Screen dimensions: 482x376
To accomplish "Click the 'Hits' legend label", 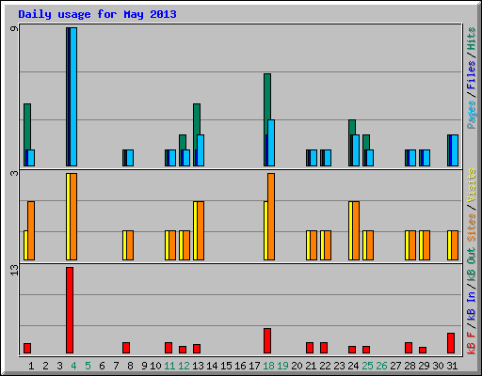I will (472, 39).
